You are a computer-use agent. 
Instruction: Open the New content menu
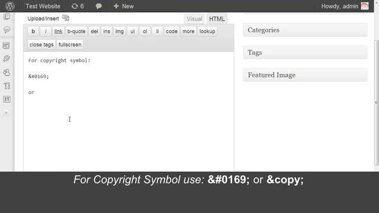coord(124,7)
